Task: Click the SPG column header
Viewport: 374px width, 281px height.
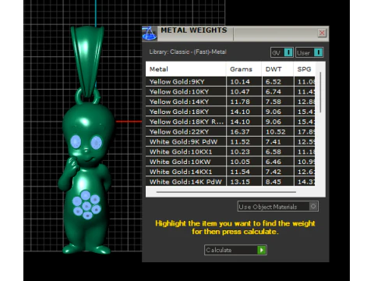Action: (305, 69)
